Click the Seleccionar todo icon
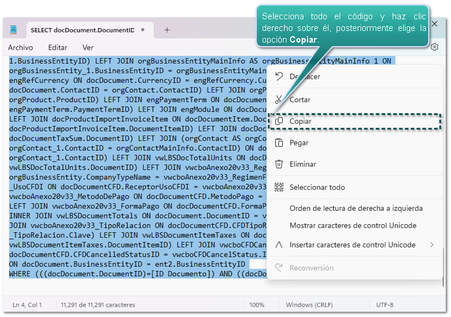 coord(279,187)
